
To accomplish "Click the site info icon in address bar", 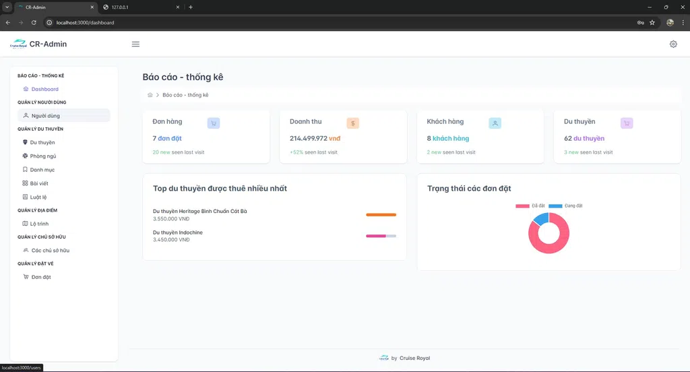I will coord(49,22).
